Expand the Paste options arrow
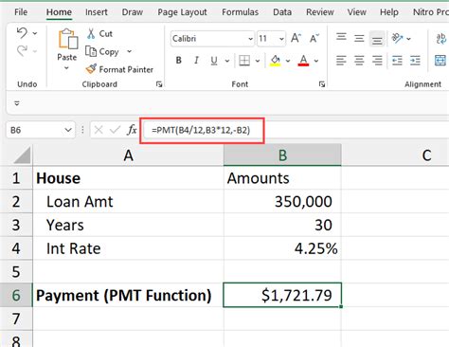 coord(66,68)
